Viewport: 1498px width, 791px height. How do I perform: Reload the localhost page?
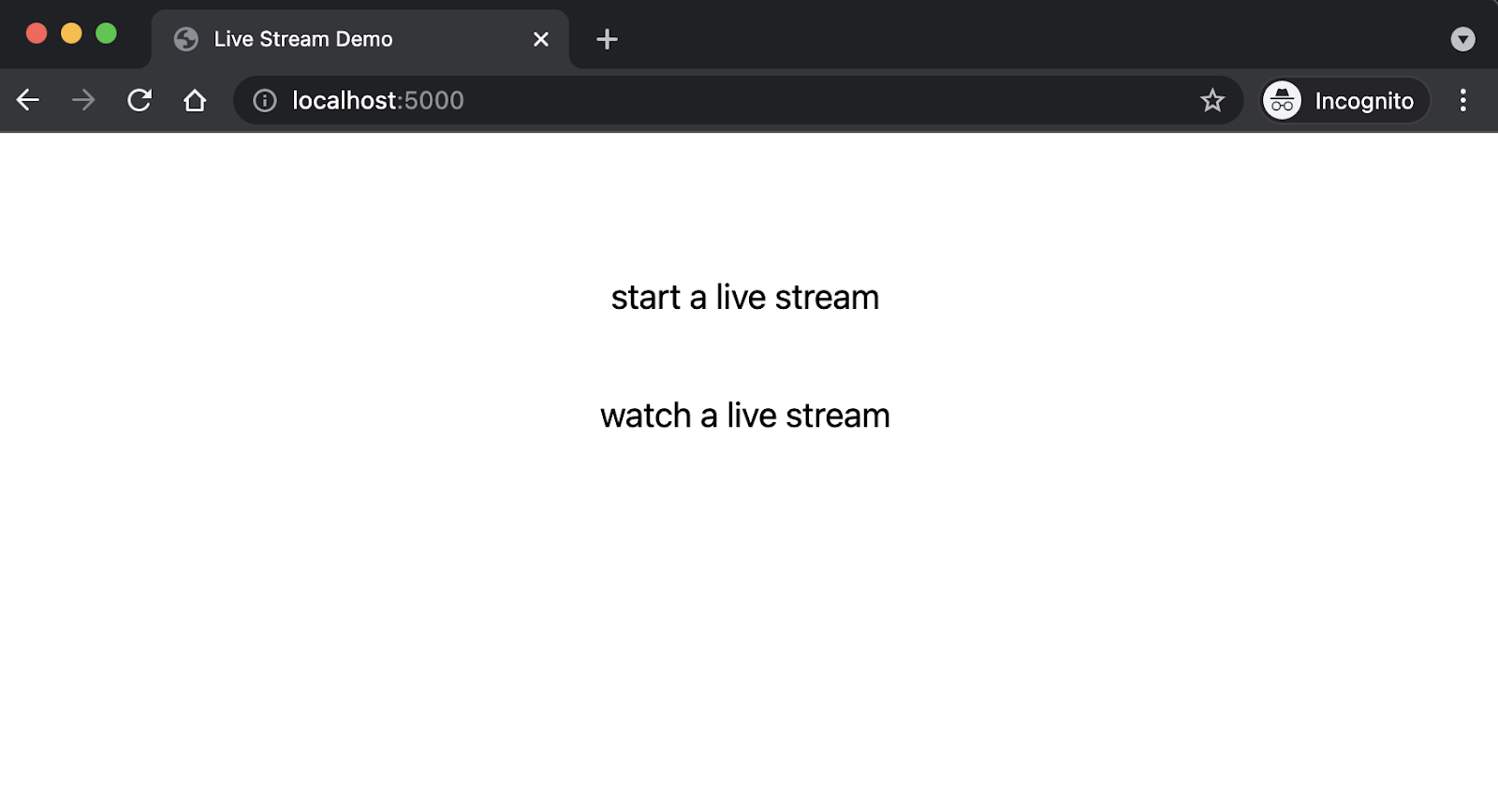click(140, 100)
